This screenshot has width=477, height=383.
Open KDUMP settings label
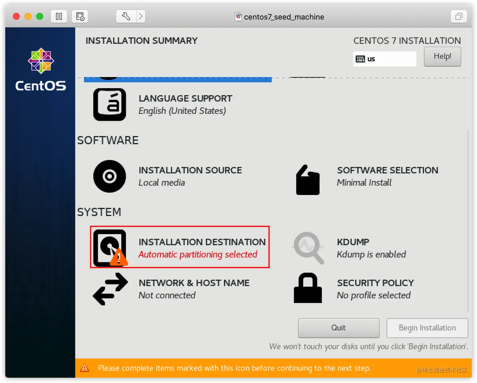353,242
